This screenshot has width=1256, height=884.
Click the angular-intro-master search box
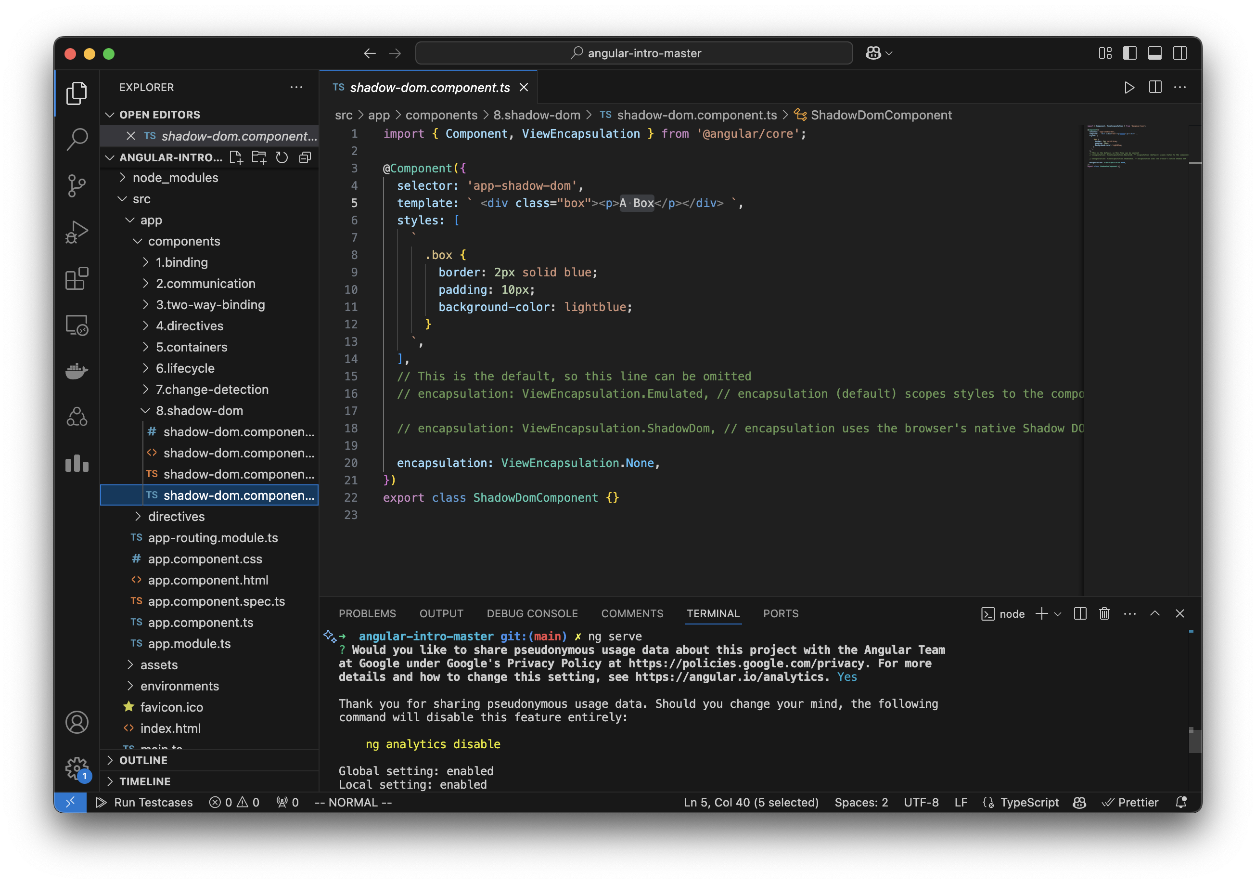coord(634,53)
